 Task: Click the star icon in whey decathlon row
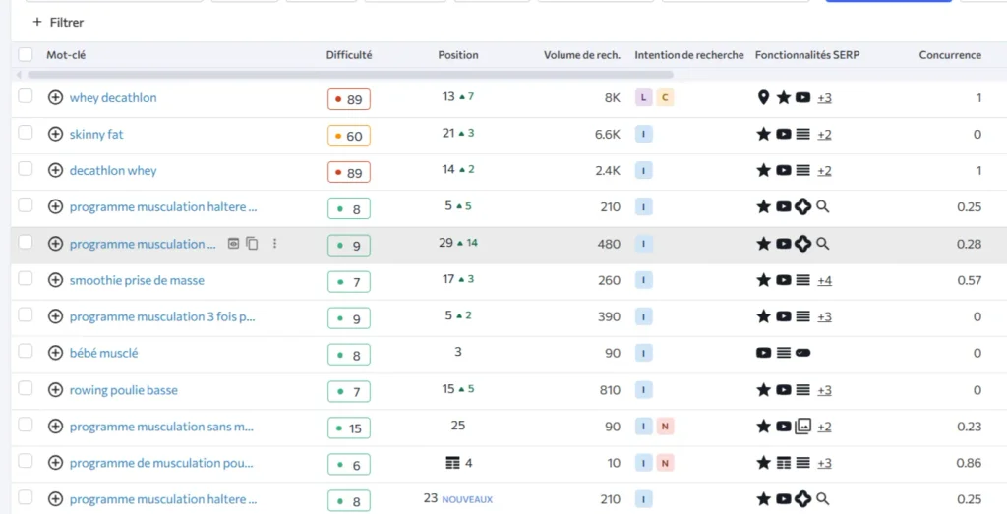pos(783,97)
